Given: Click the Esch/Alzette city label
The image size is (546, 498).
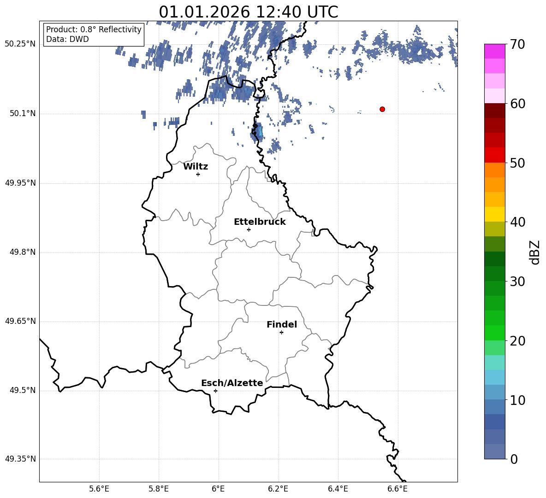Looking at the screenshot, I should tap(232, 383).
